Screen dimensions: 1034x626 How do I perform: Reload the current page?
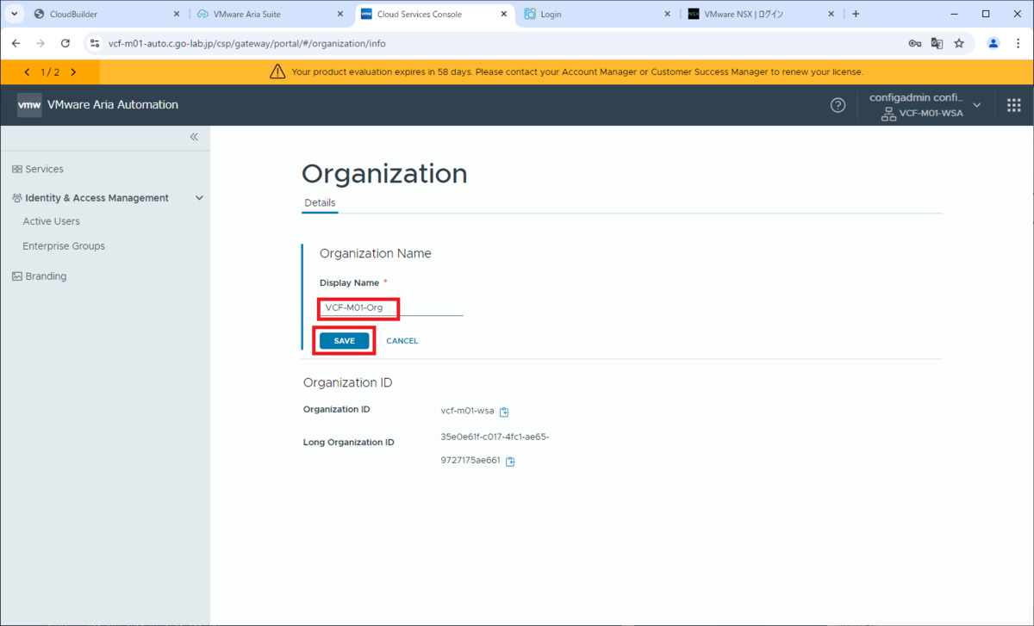pos(65,43)
